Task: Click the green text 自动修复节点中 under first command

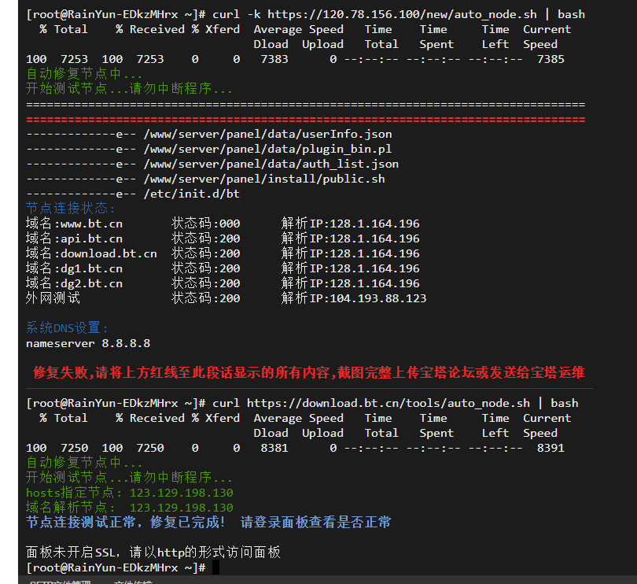Action: pos(83,74)
